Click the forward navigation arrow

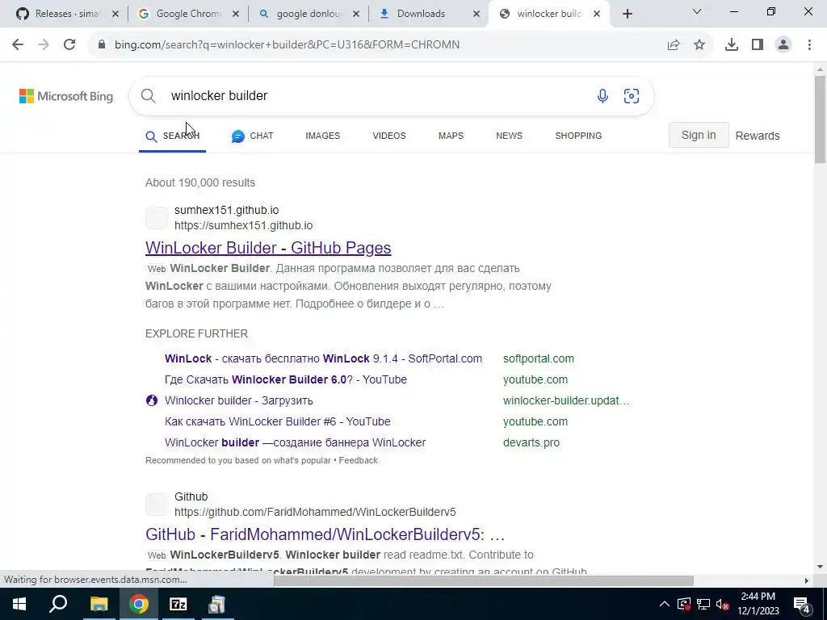[x=44, y=45]
